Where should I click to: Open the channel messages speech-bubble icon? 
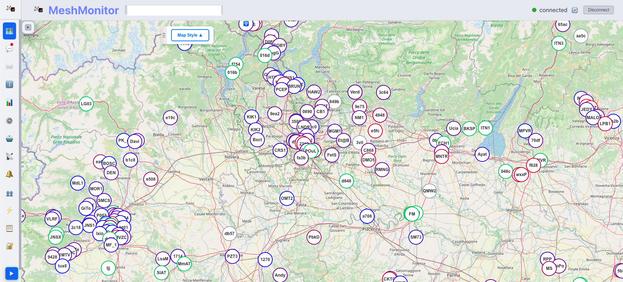click(x=10, y=48)
